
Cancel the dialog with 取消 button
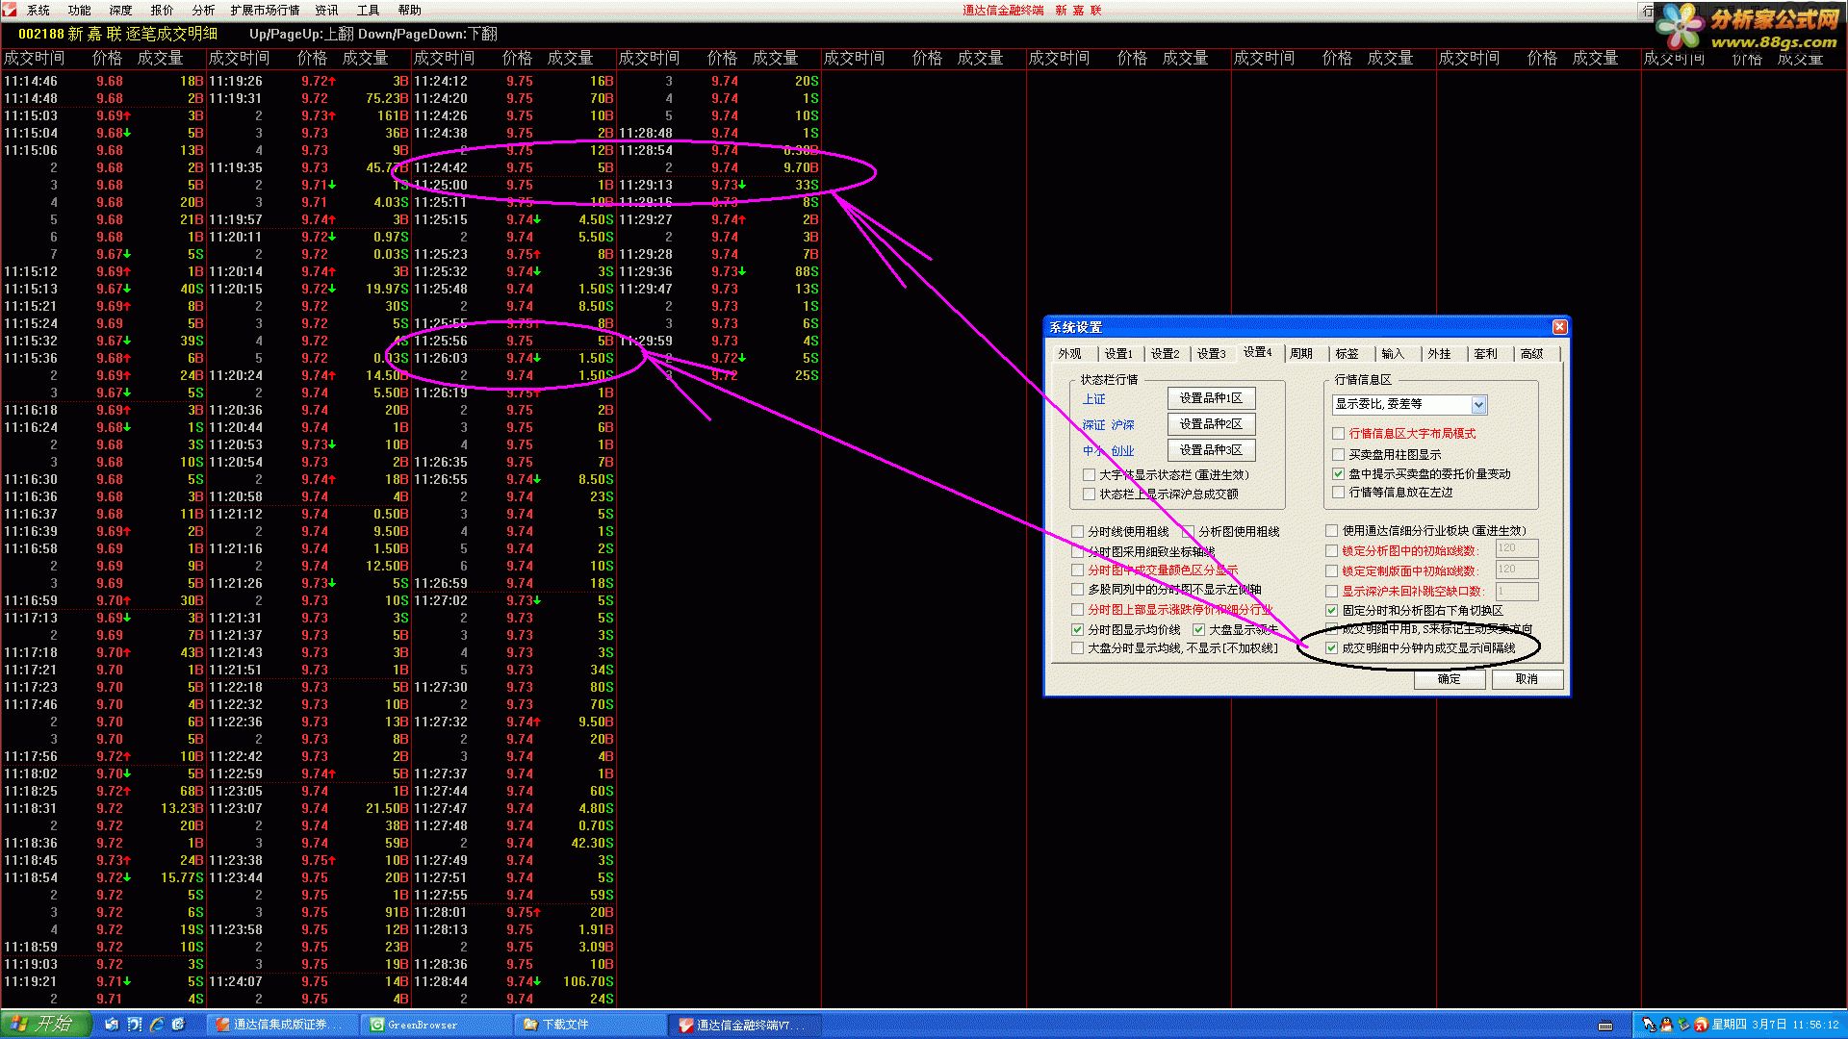coord(1527,679)
